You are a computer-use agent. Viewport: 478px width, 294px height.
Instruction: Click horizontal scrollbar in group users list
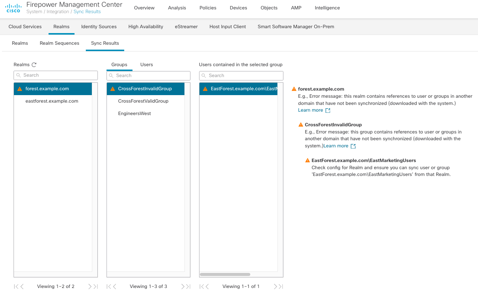click(x=225, y=274)
